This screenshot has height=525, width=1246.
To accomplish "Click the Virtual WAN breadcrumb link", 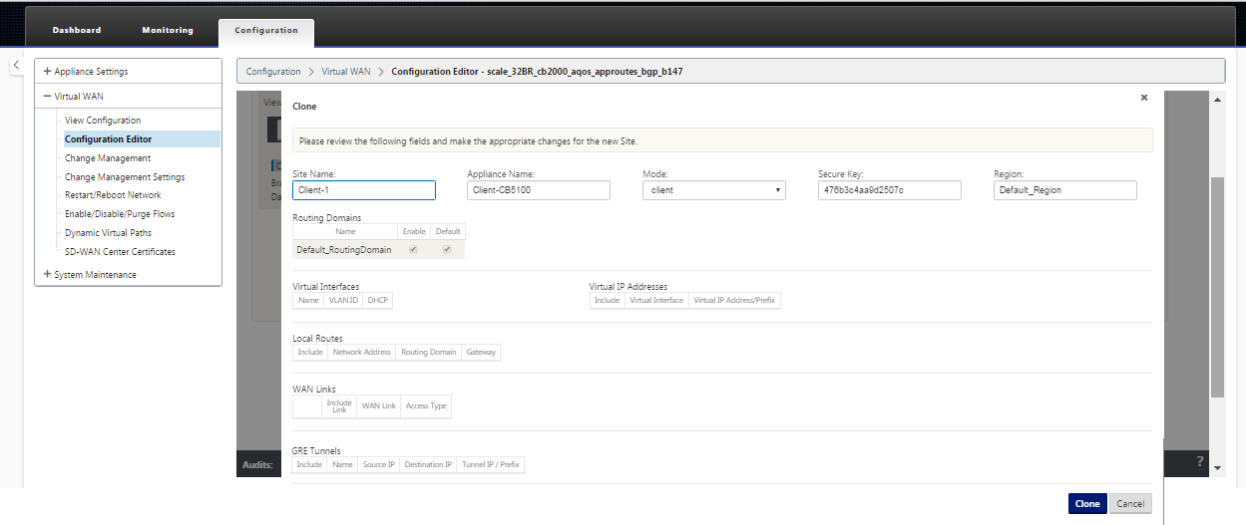I will point(344,72).
